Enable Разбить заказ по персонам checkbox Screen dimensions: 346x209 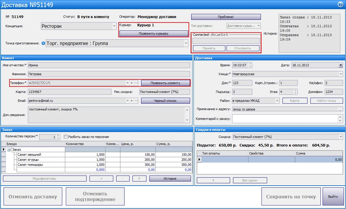(x=66, y=137)
